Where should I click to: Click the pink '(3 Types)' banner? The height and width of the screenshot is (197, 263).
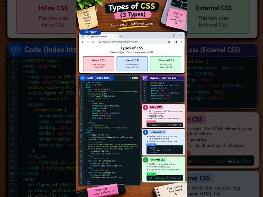[133, 15]
